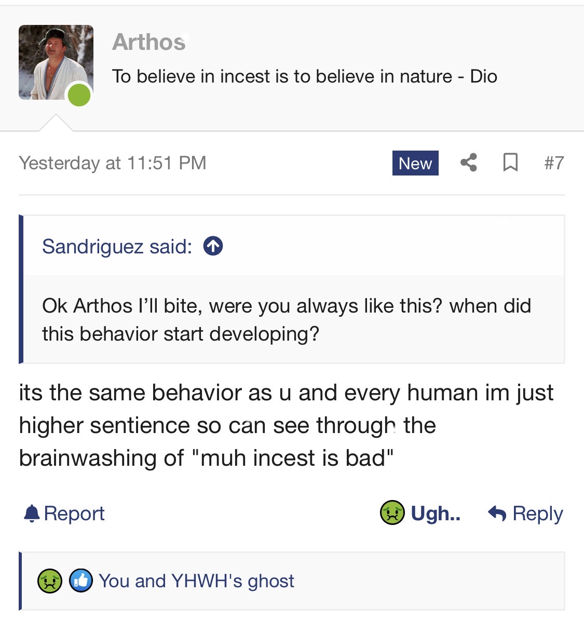
Task: Click the New post badge
Action: click(x=415, y=163)
